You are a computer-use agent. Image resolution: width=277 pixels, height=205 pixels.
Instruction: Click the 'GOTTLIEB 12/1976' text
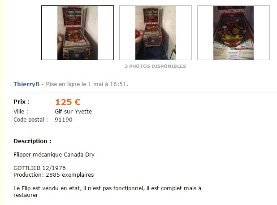pyautogui.click(x=39, y=168)
